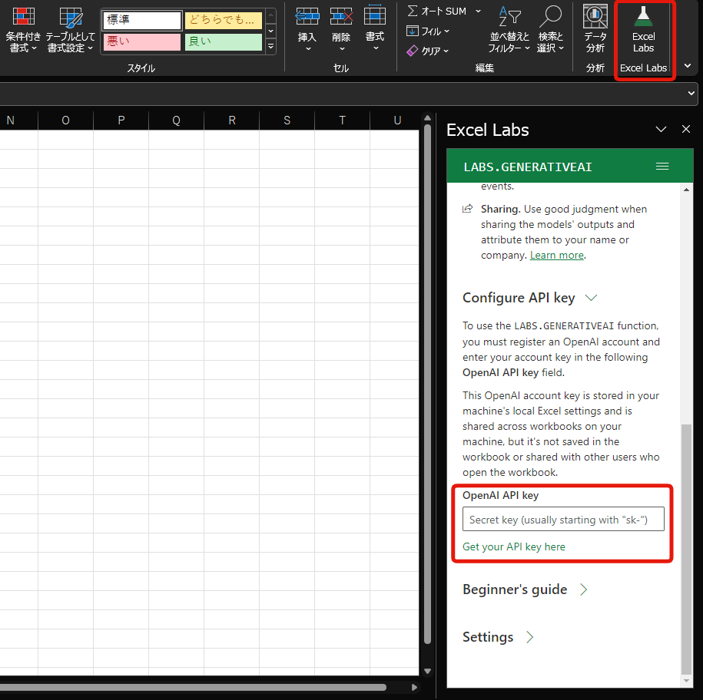703x700 pixels.
Task: Select column O header
Action: tap(65, 120)
